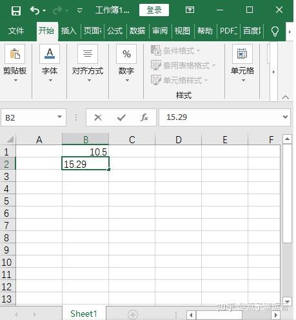Switch to the 开始 tab
This screenshot has width=296, height=320.
point(46,31)
